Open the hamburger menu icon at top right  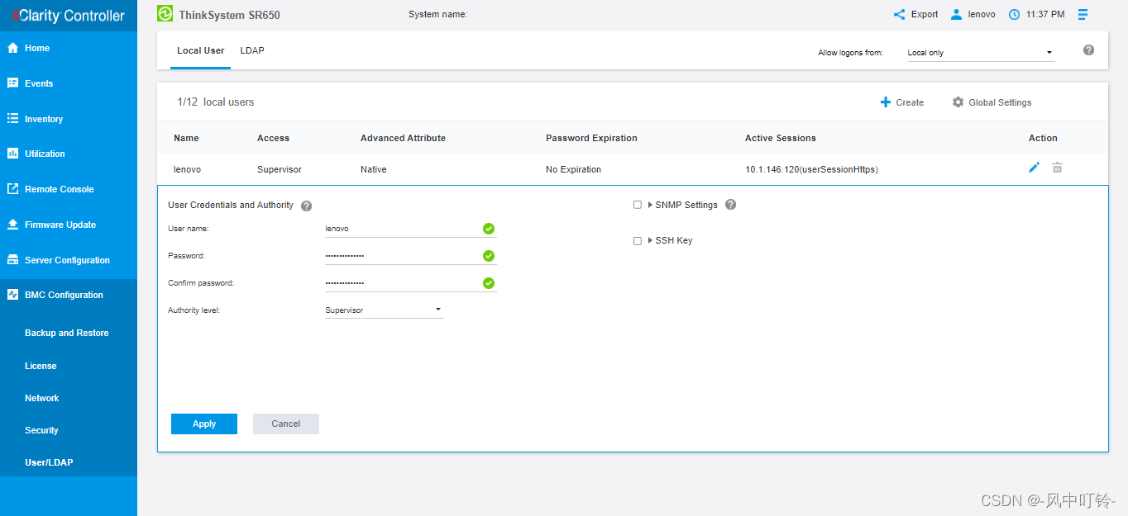tap(1083, 14)
